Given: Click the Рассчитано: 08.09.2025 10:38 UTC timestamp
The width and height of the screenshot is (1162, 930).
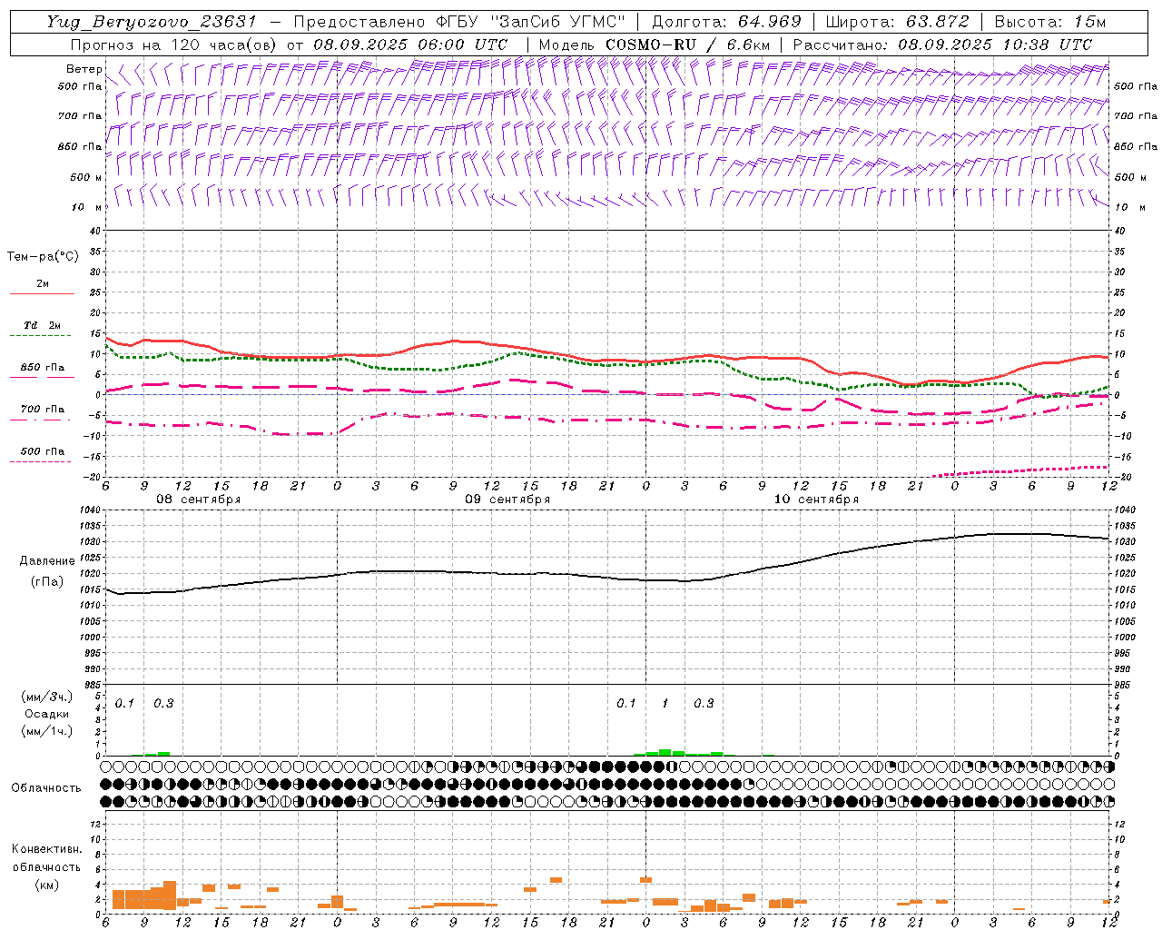Looking at the screenshot, I should point(942,45).
